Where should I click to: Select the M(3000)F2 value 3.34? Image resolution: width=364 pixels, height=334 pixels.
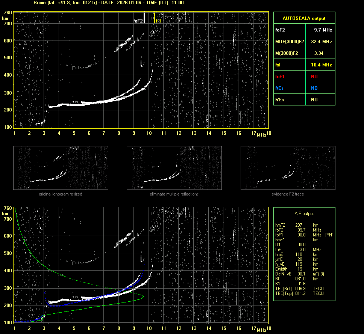tap(319, 53)
